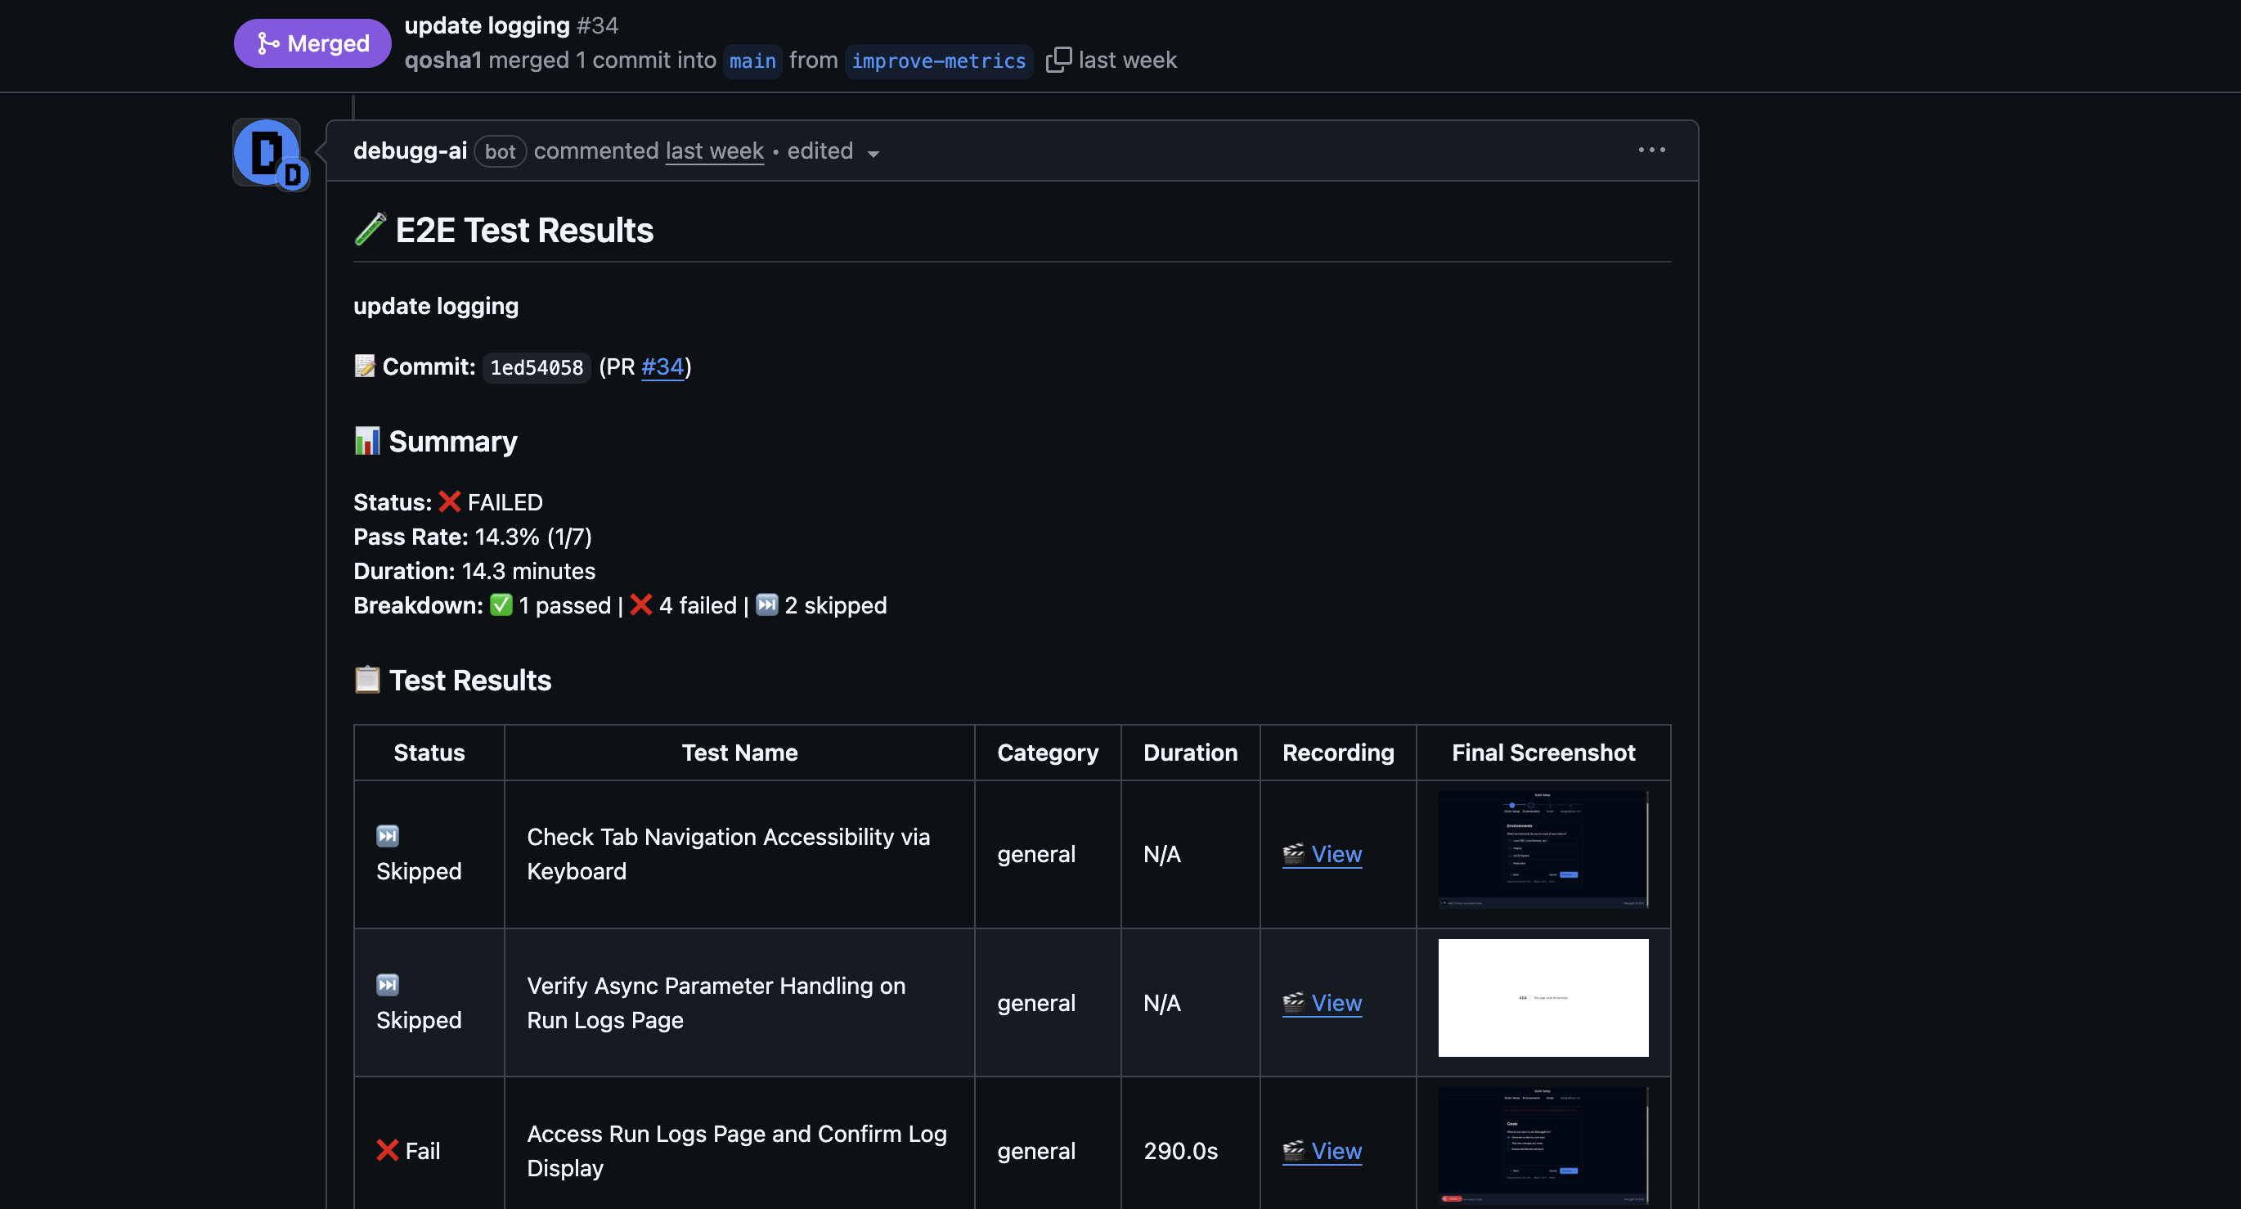The image size is (2241, 1209).
Task: Open PR link #34 in the commit line
Action: 662,367
